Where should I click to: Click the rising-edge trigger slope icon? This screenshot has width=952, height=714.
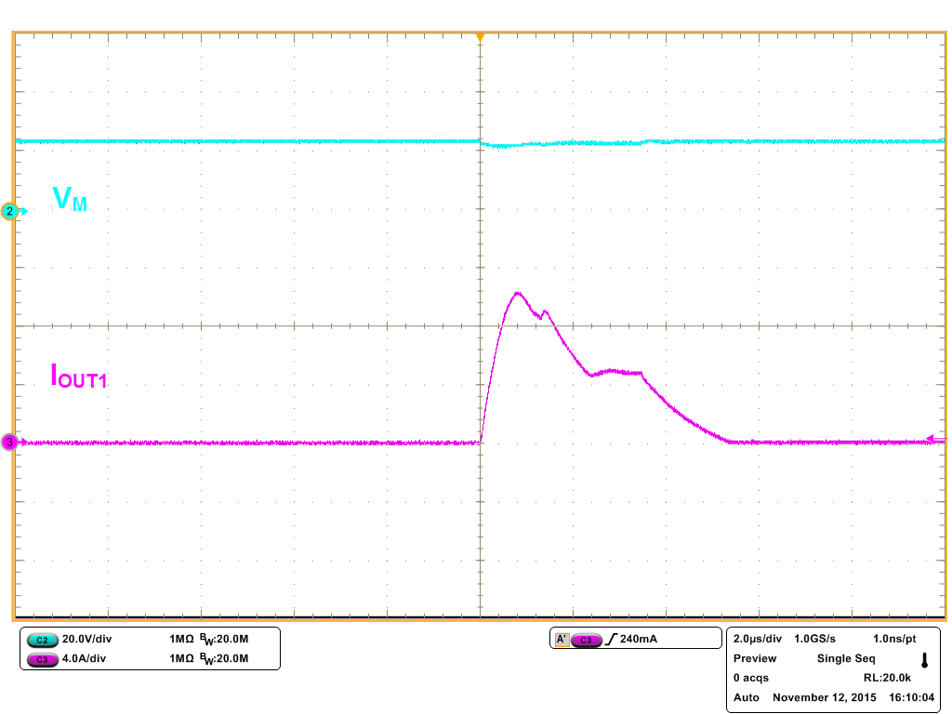coord(614,639)
